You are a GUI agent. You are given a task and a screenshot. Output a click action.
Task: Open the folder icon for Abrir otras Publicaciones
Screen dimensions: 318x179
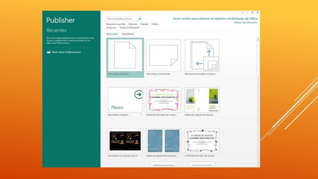[49, 52]
